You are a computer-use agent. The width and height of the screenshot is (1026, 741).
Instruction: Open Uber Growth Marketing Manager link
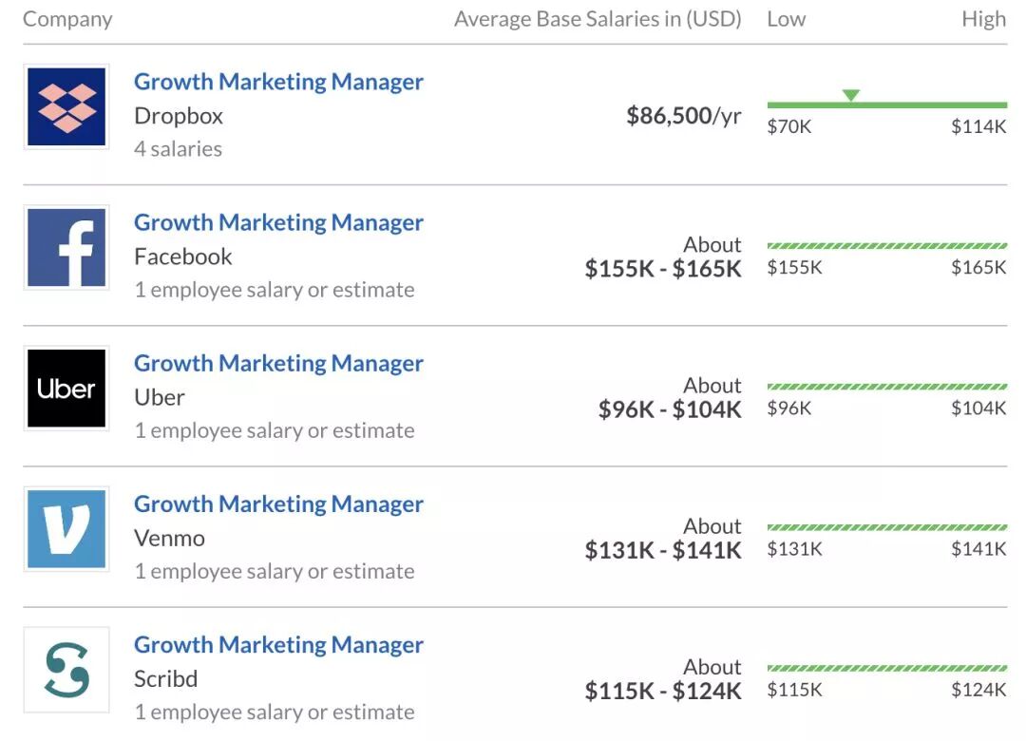(278, 363)
